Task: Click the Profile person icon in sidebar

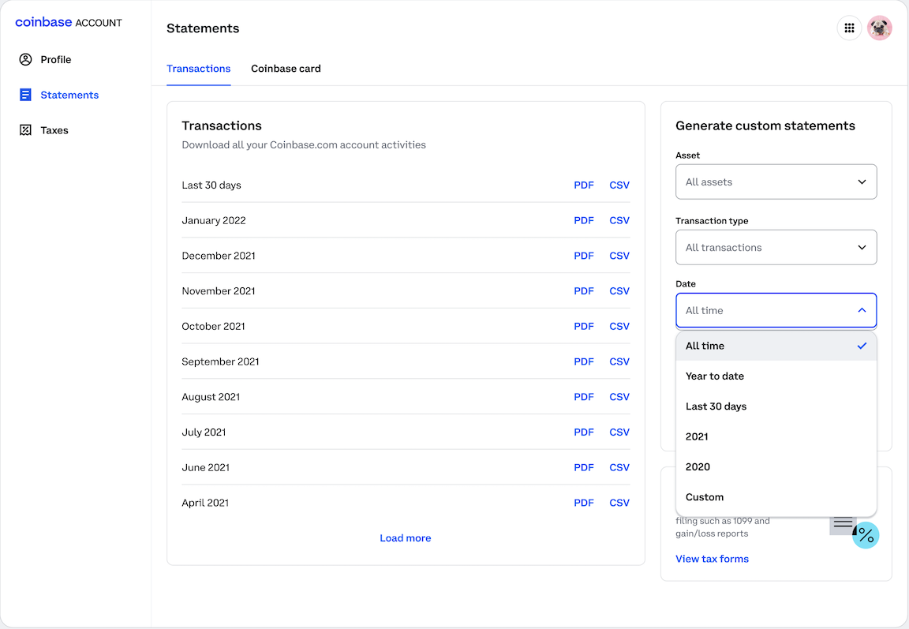Action: [26, 59]
